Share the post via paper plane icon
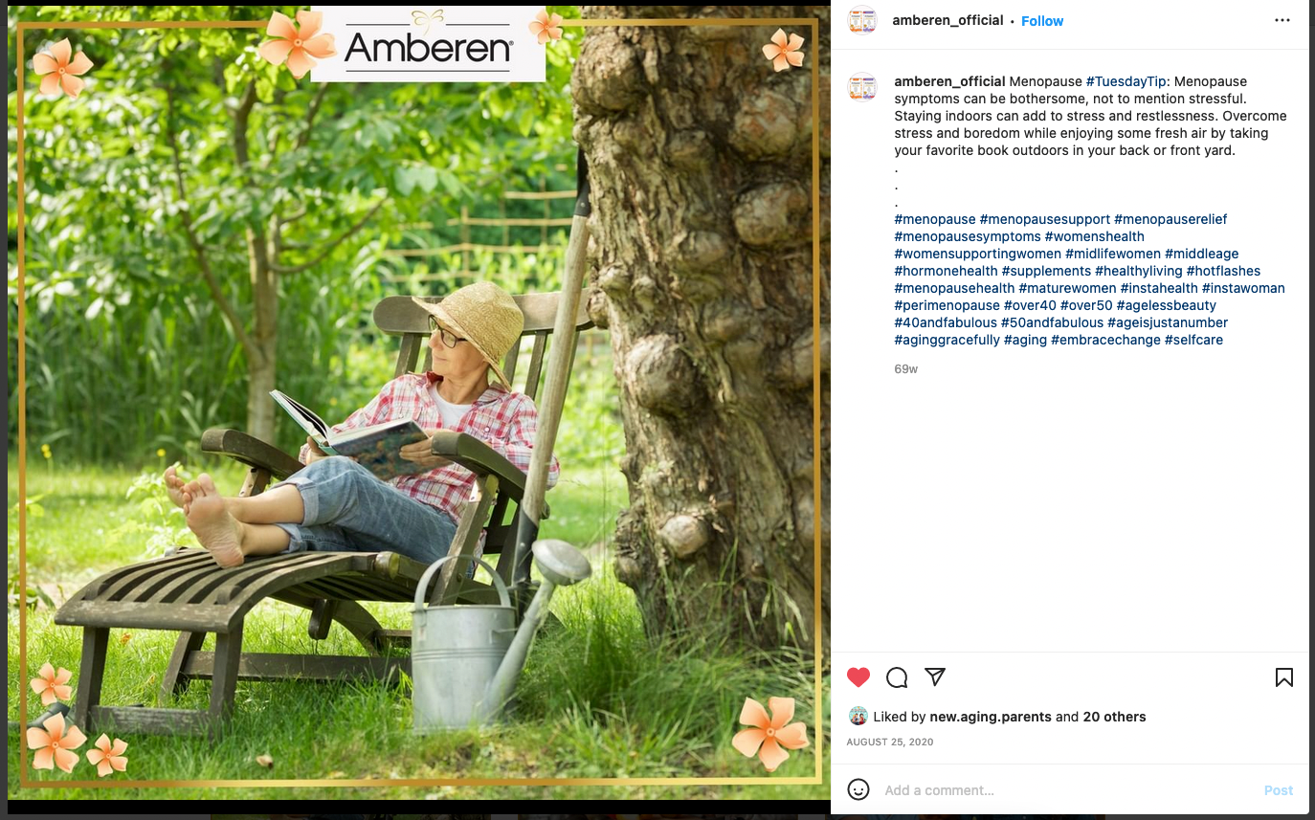This screenshot has width=1315, height=820. click(935, 676)
